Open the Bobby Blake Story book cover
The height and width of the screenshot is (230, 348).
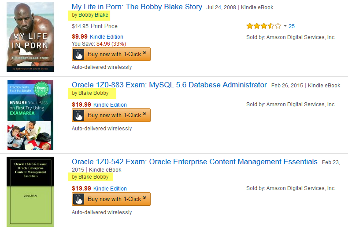tap(30, 37)
